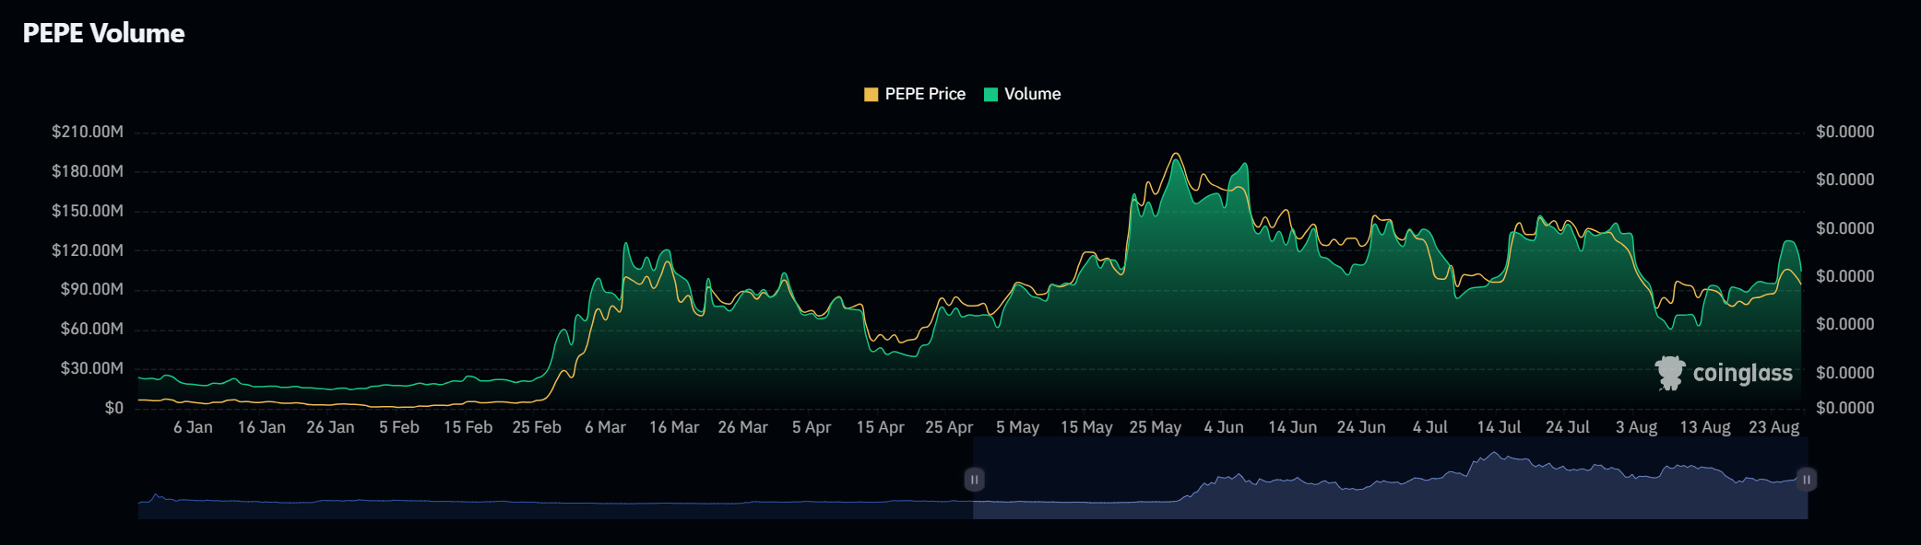
Task: Click the yellow PEPE Price legend swatch
Action: [x=871, y=94]
